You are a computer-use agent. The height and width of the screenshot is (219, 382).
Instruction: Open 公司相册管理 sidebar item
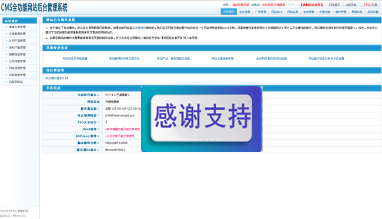(x=17, y=61)
